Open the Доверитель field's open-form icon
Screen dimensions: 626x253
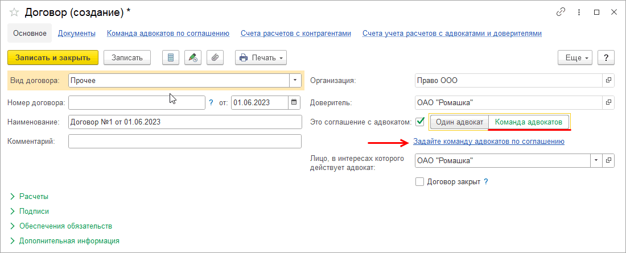coord(608,103)
